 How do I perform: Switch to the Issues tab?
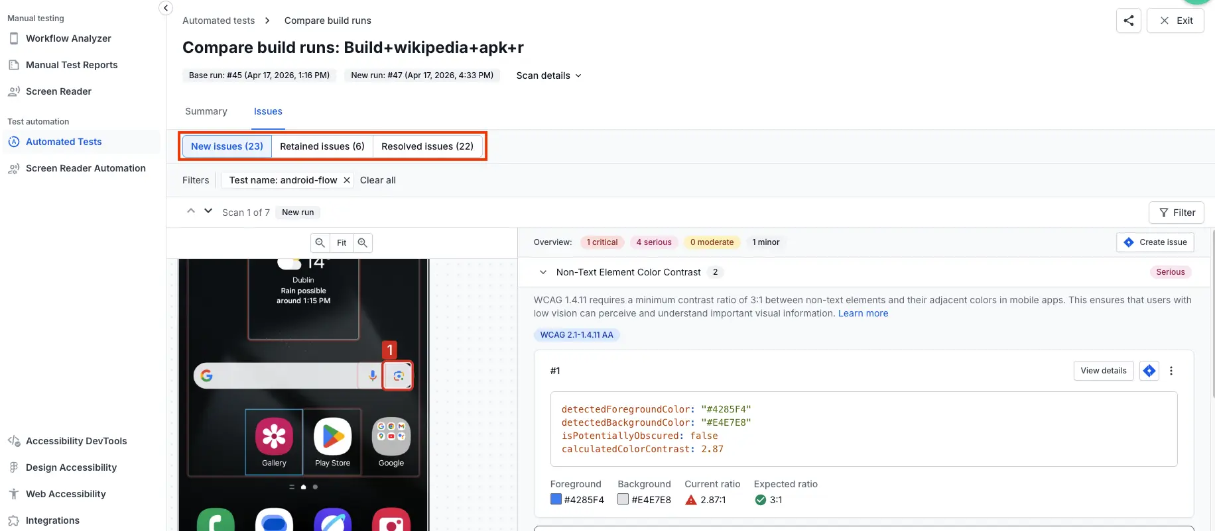click(268, 111)
